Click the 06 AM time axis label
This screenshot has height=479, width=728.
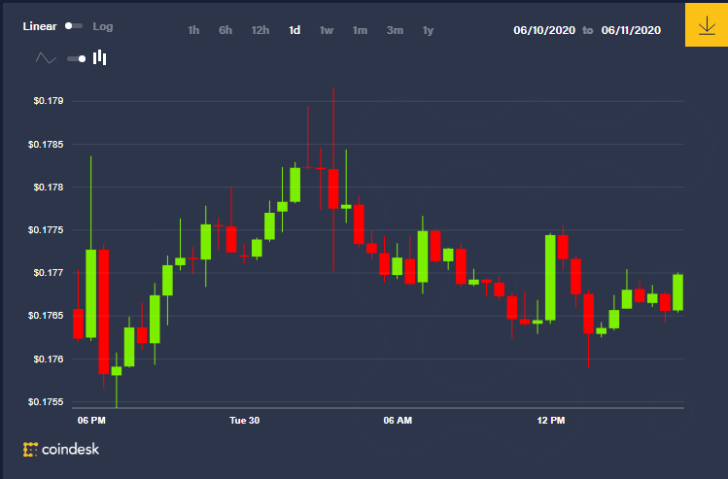[x=398, y=421]
